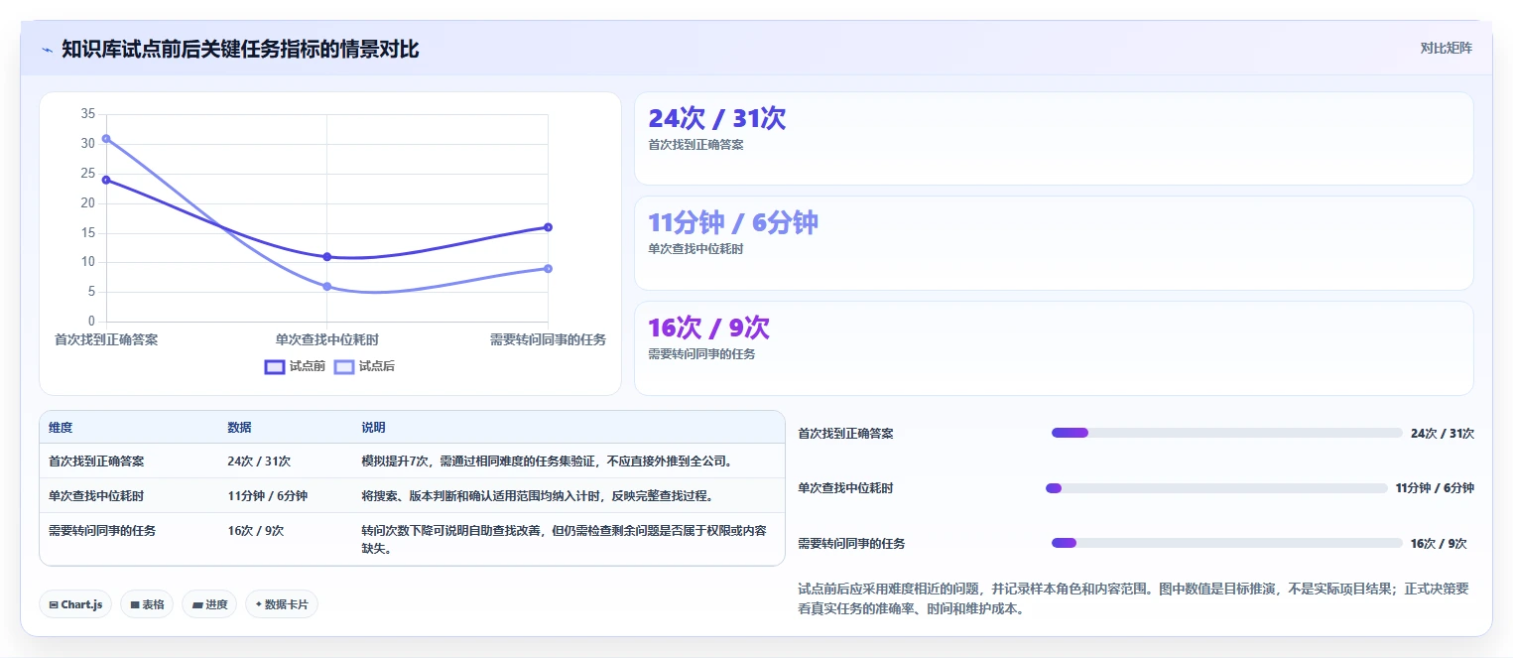Click card caption 单次查找中位耗时

(x=695, y=249)
